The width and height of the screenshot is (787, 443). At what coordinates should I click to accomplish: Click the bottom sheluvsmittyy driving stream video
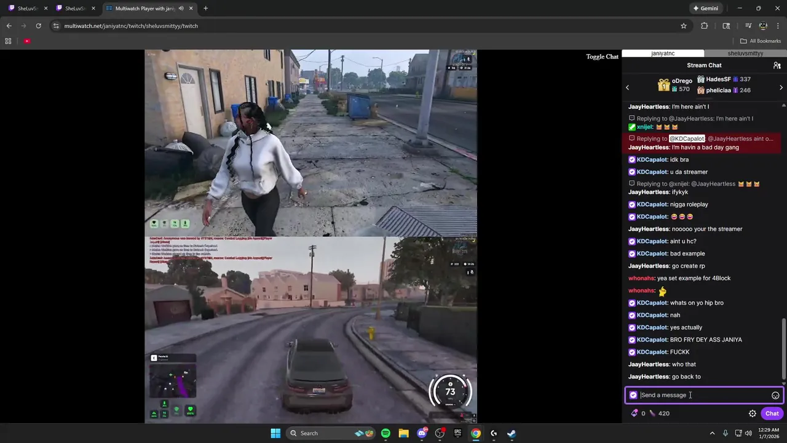click(310, 330)
